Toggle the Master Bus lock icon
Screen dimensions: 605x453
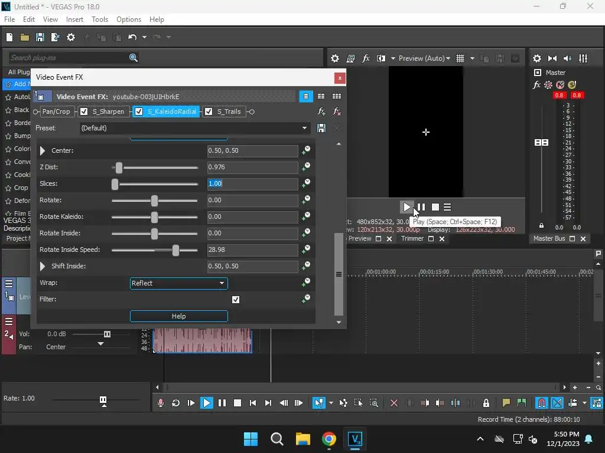click(541, 226)
